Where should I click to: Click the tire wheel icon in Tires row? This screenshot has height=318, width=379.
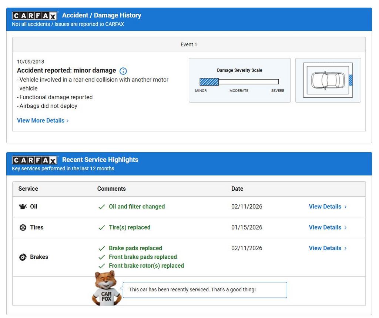(23, 227)
